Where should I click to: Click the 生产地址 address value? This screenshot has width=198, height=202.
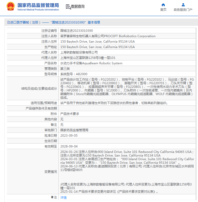[x=98, y=47]
